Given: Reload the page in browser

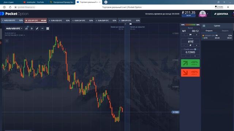Looking at the screenshot, I should (x=10, y=7).
